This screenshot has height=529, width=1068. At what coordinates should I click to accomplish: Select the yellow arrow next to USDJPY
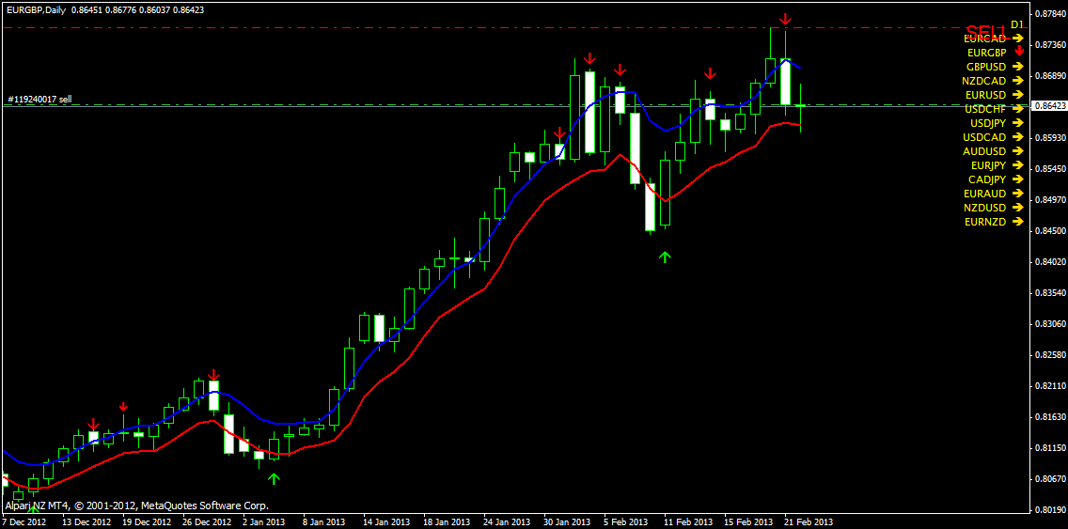[1017, 123]
